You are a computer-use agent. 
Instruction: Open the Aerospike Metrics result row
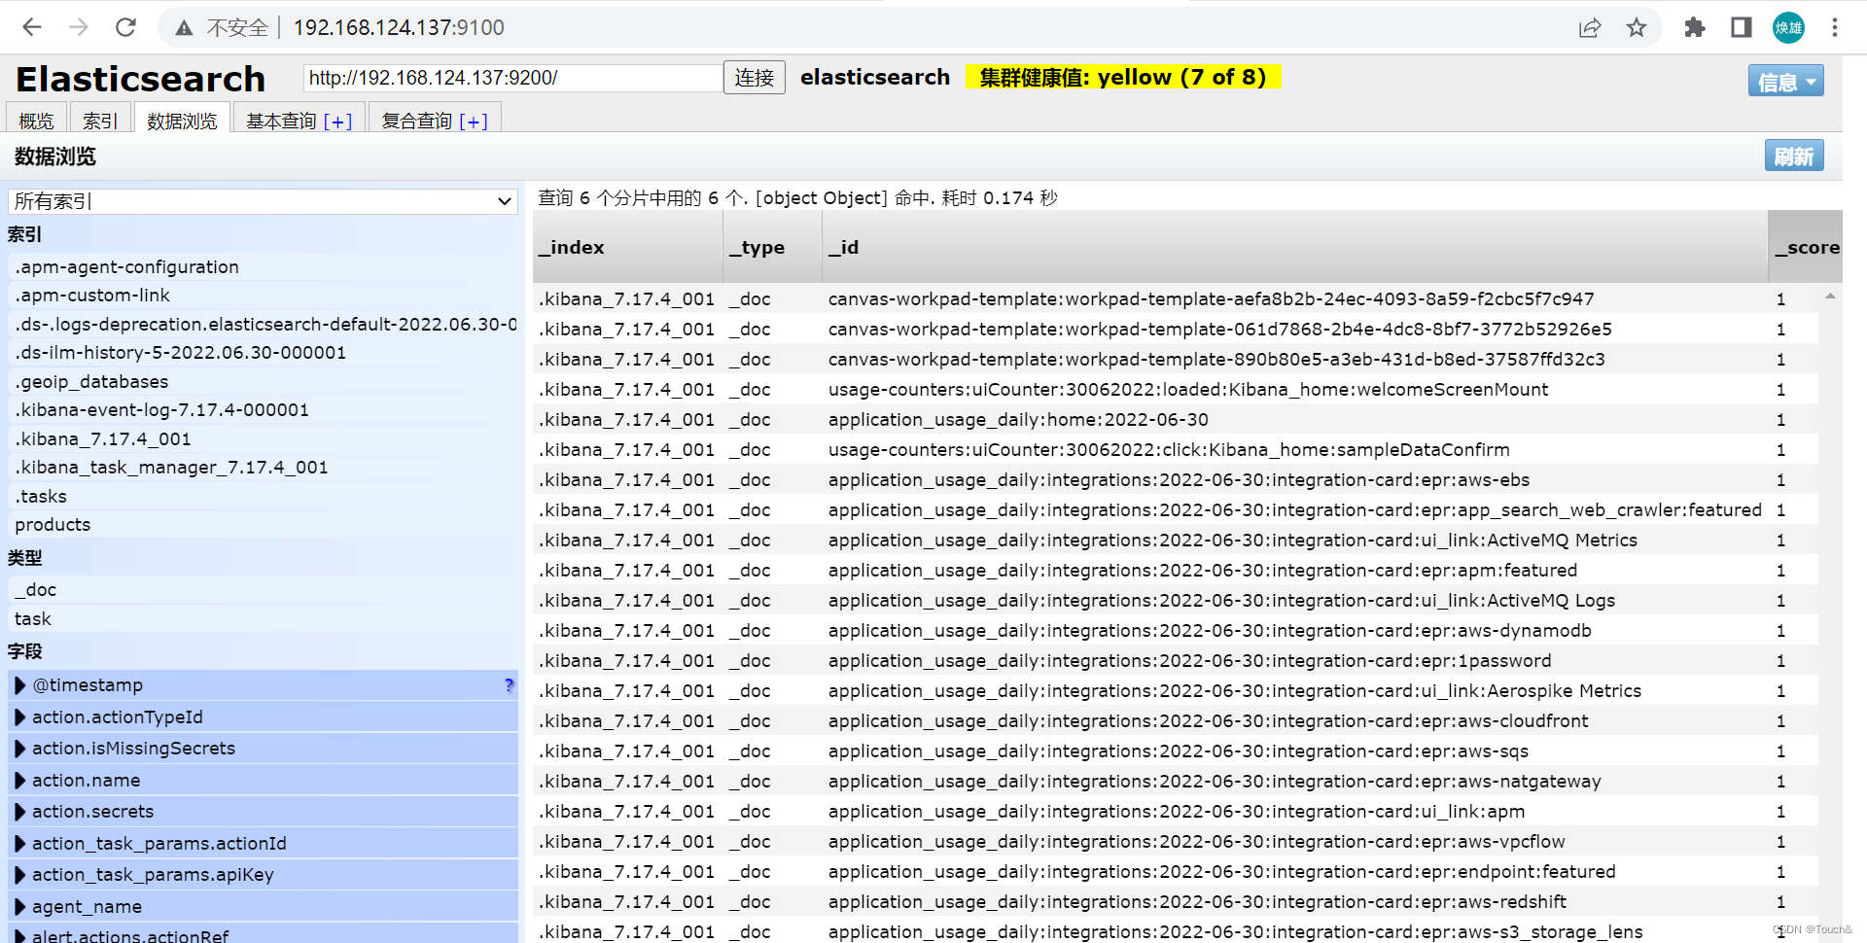[1176, 690]
